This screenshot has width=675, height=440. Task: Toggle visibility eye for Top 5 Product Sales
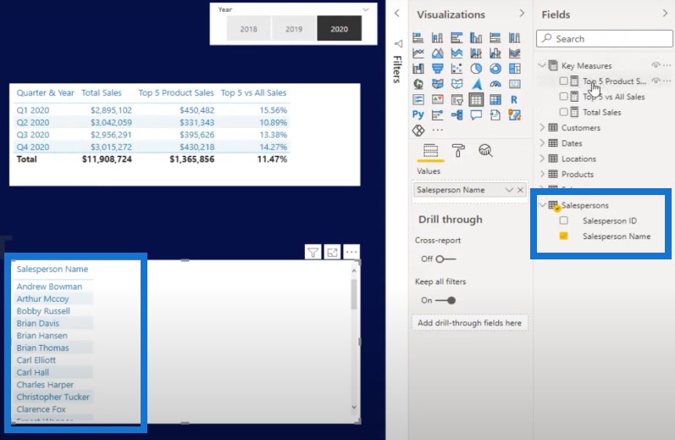click(x=656, y=81)
